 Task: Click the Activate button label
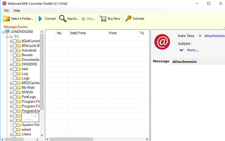138,19
